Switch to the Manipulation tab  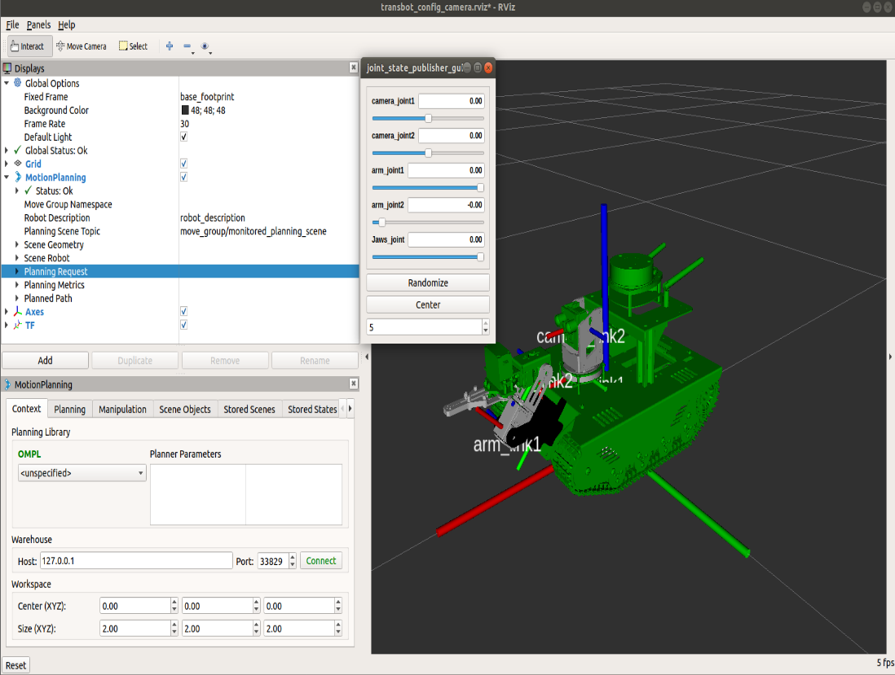click(x=122, y=410)
